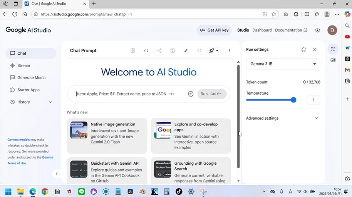The width and height of the screenshot is (352, 197).
Task: Expand the History section in sidebar
Action: point(50,102)
